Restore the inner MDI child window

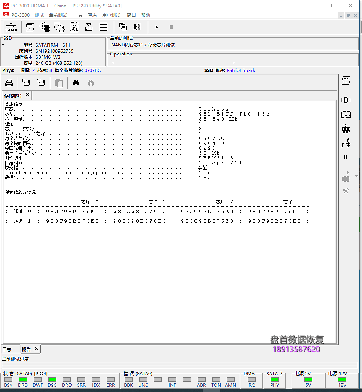[348, 15]
